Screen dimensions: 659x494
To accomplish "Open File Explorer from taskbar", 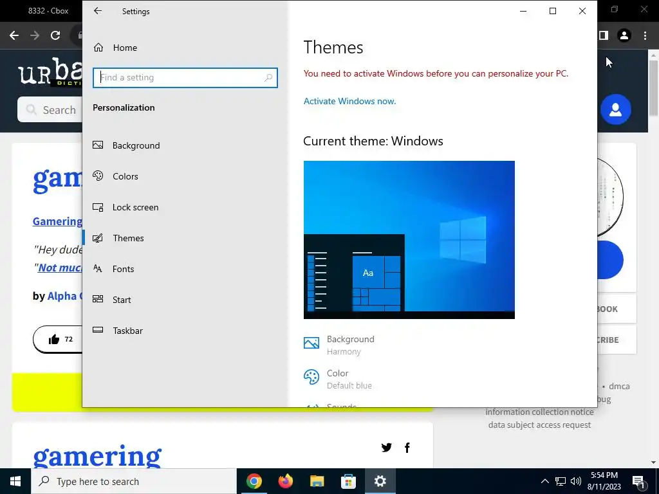I will click(317, 481).
